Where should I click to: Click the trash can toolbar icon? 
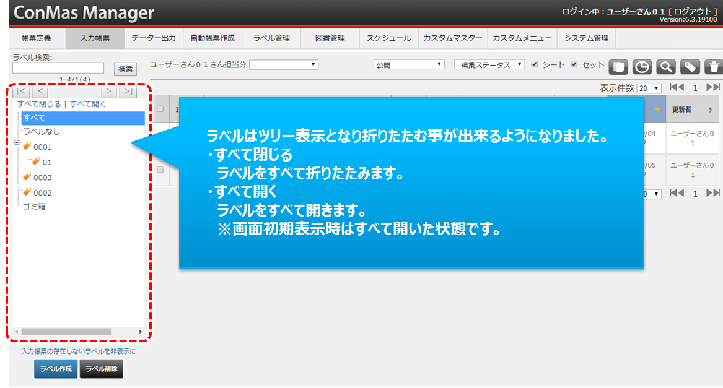[x=714, y=67]
